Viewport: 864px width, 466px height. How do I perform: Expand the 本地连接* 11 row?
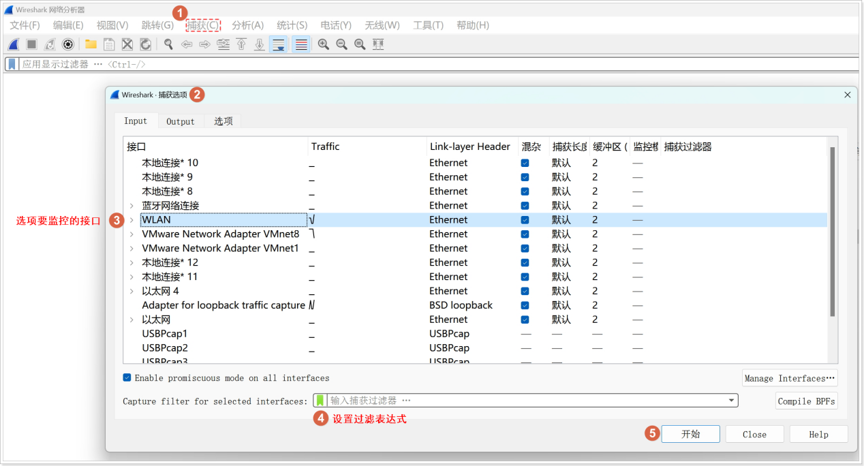click(x=132, y=277)
